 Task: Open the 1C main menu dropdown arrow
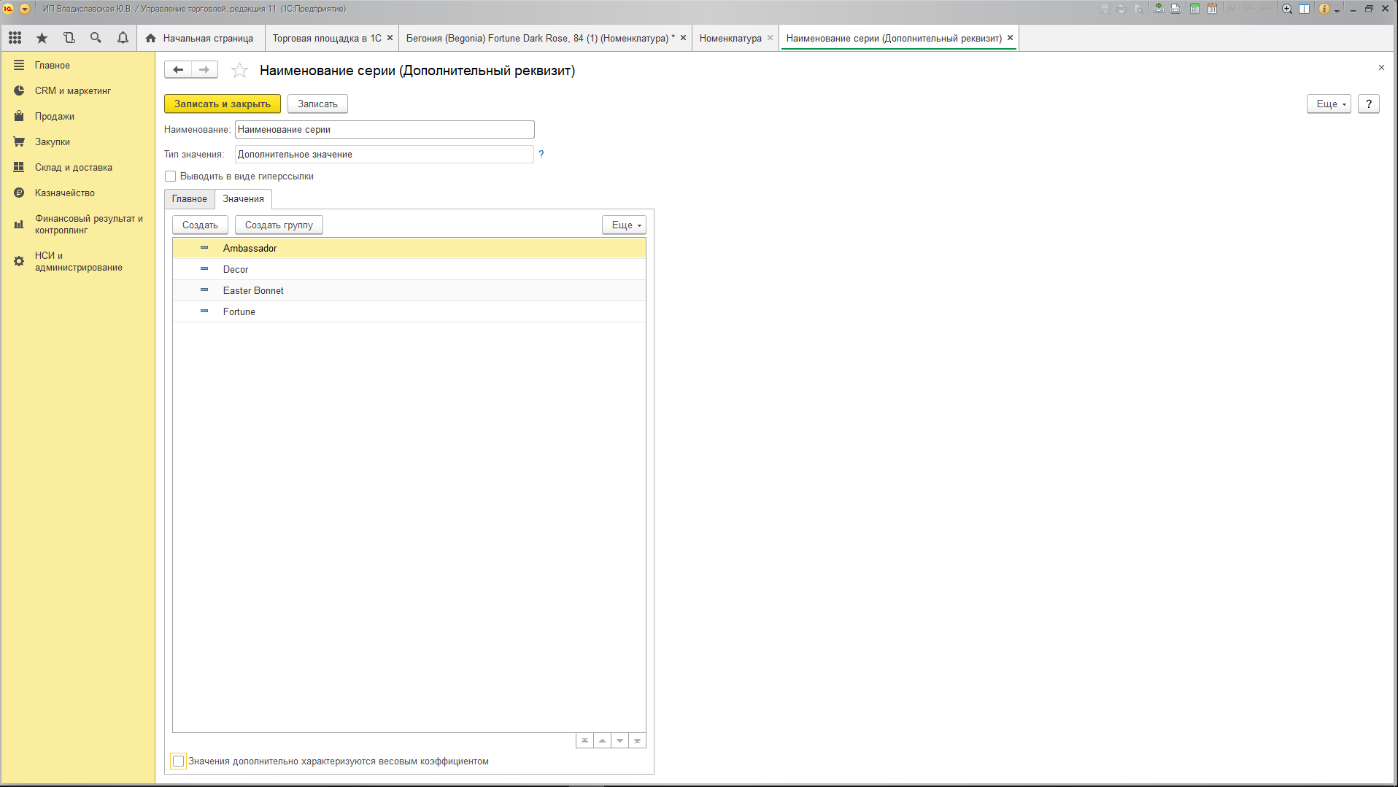point(25,9)
